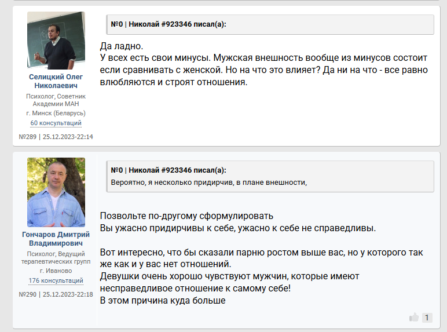Click Гончаров's avatar photo in denim shirt
The width and height of the screenshot is (447, 332).
click(56, 192)
